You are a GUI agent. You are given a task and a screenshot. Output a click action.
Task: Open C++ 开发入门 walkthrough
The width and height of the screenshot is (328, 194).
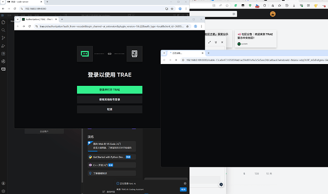pyautogui.click(x=112, y=165)
